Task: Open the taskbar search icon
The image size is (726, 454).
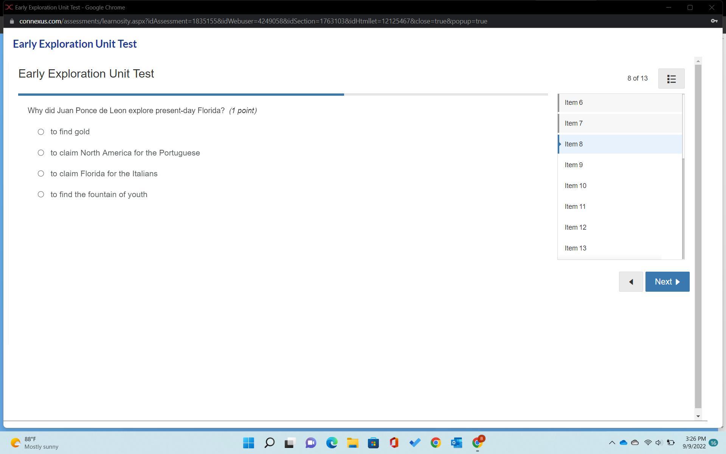Action: [269, 443]
